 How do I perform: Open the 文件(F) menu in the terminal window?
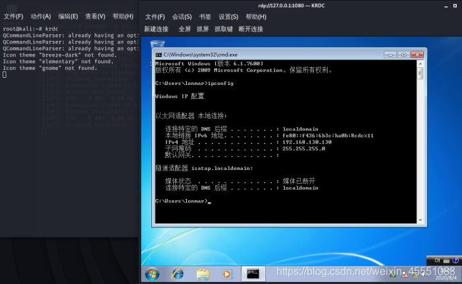13,16
